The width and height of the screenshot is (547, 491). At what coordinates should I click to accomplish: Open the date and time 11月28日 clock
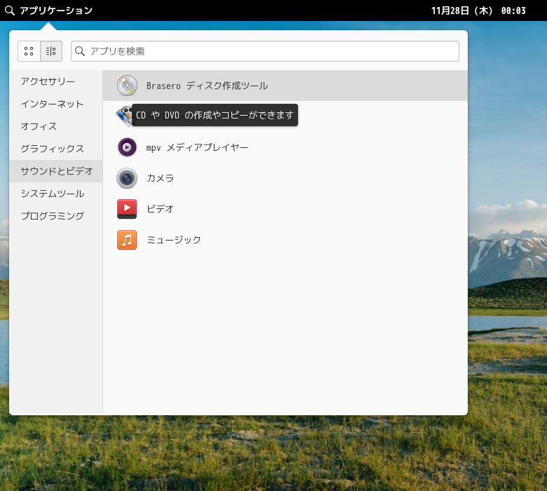(478, 11)
